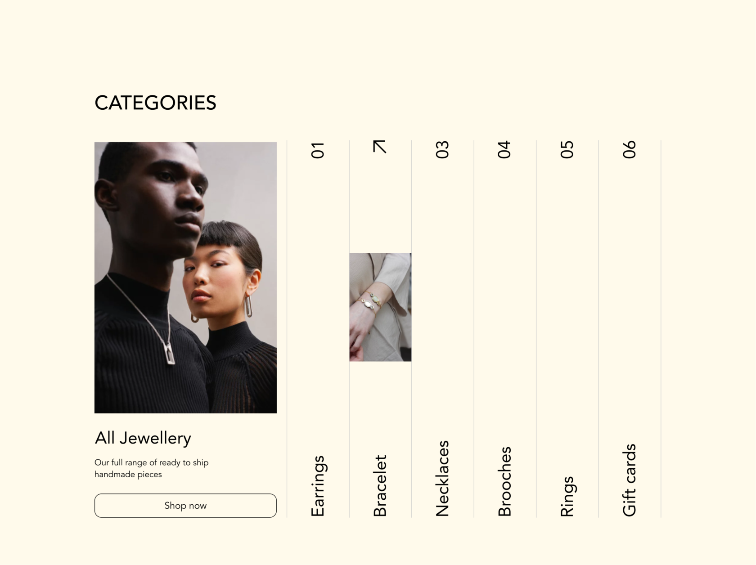Click the 01 number above Earrings
Viewport: 756px width, 565px height.
[318, 150]
